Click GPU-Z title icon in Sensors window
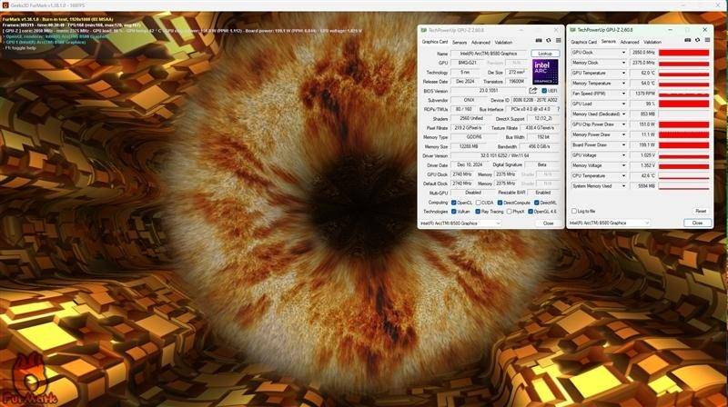Viewport: 728px width, 407px height. [572, 30]
